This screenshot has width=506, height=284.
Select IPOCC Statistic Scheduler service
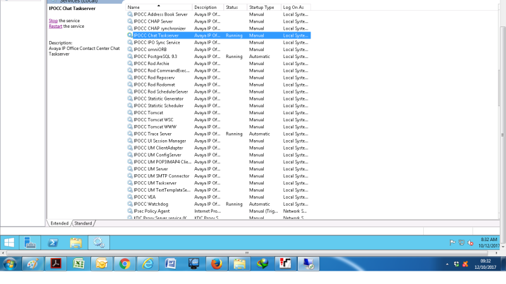(218, 106)
